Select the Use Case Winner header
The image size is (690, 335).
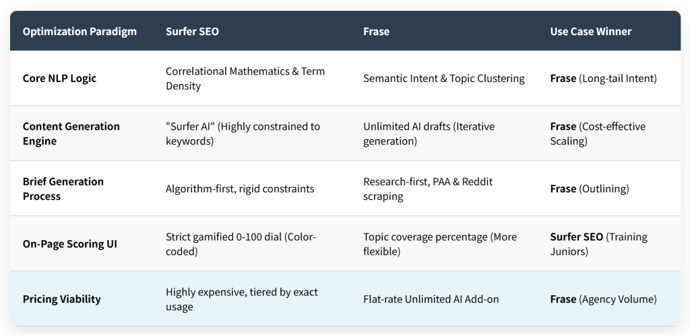590,32
